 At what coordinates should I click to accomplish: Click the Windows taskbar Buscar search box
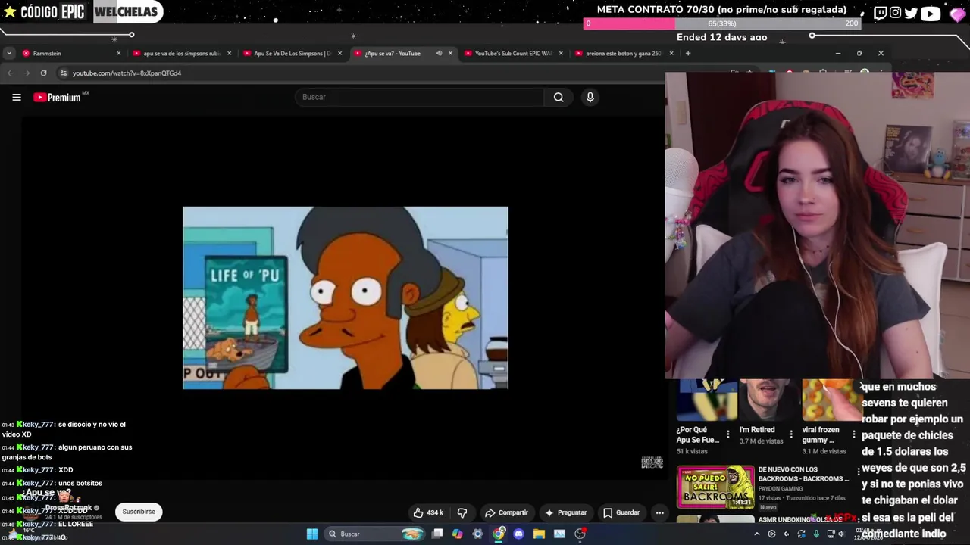[376, 534]
